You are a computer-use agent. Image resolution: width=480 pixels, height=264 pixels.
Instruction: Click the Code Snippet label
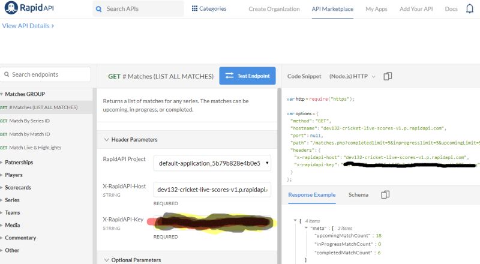click(x=304, y=76)
